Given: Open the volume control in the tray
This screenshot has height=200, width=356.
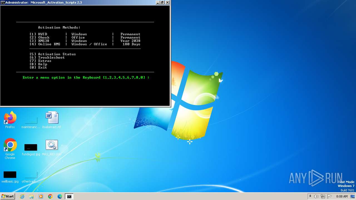Looking at the screenshot, I should (x=316, y=196).
